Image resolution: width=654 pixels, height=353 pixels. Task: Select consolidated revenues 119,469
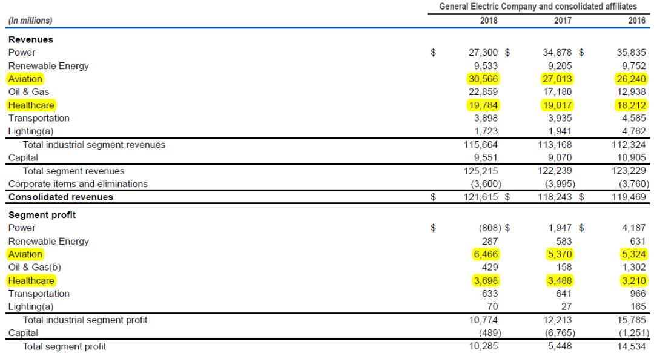click(x=629, y=197)
